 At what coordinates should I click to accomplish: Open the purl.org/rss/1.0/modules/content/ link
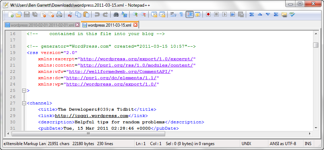click(x=137, y=66)
